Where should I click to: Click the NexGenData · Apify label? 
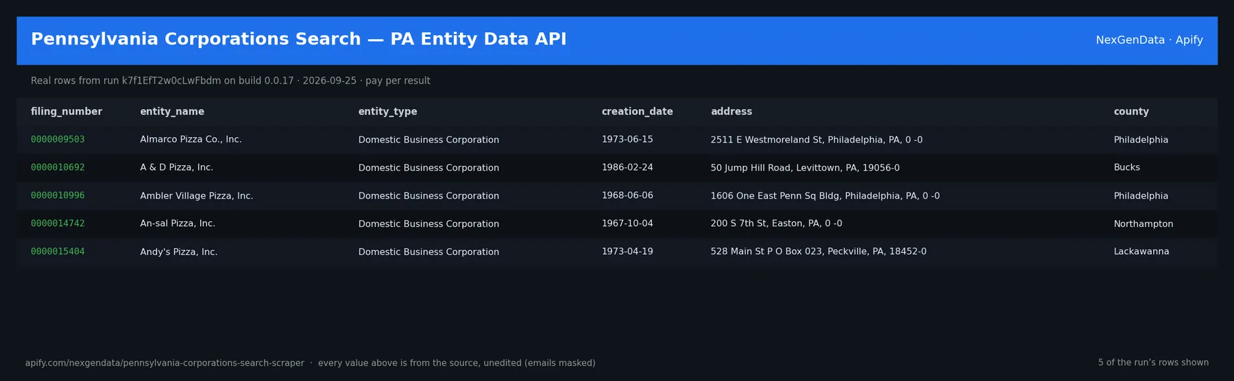[x=1149, y=40]
